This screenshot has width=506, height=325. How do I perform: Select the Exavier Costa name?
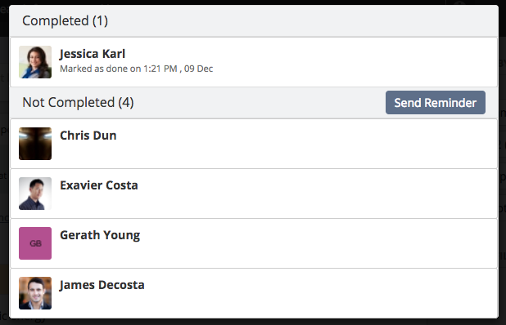click(x=99, y=185)
